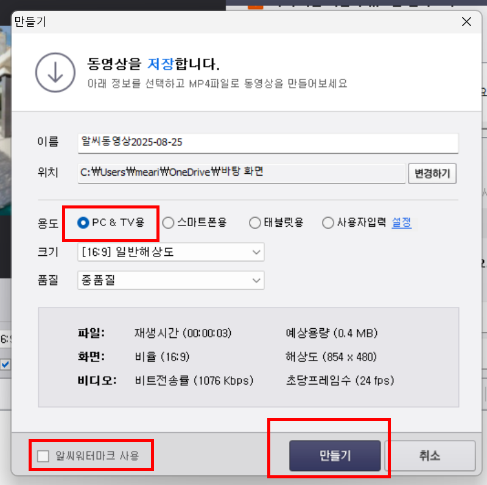Screen dimensions: 487x485
Task: Close the 만들기 dialog with X
Action: pos(466,22)
